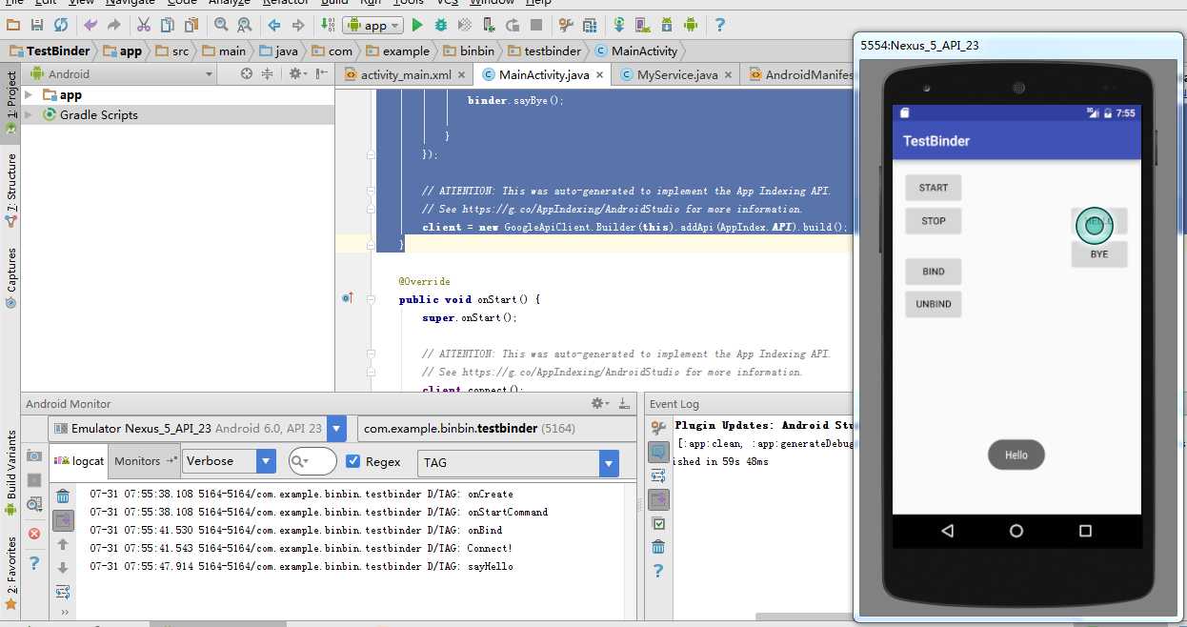The width and height of the screenshot is (1187, 627).
Task: Click the Save All toolbar icon
Action: click(37, 25)
